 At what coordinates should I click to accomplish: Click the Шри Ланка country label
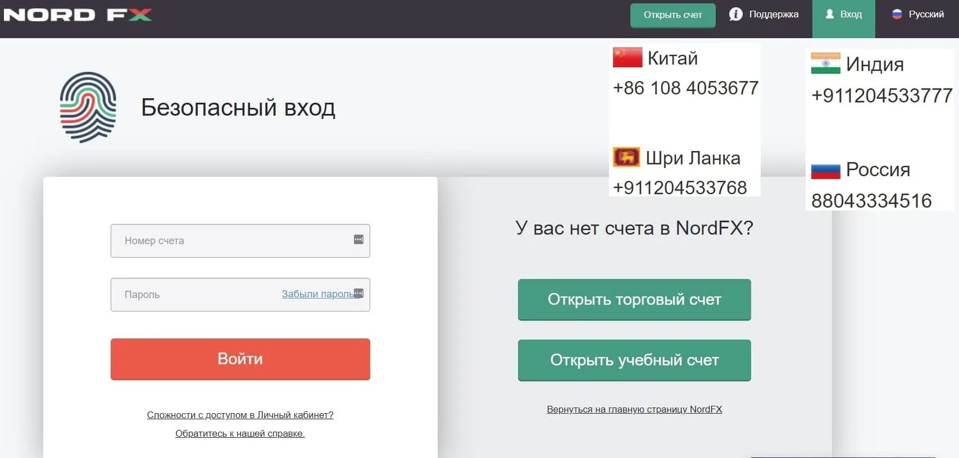click(693, 158)
